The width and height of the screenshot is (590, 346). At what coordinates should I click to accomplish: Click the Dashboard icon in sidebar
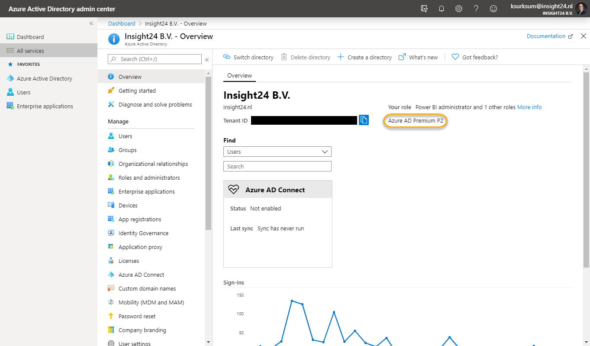10,37
